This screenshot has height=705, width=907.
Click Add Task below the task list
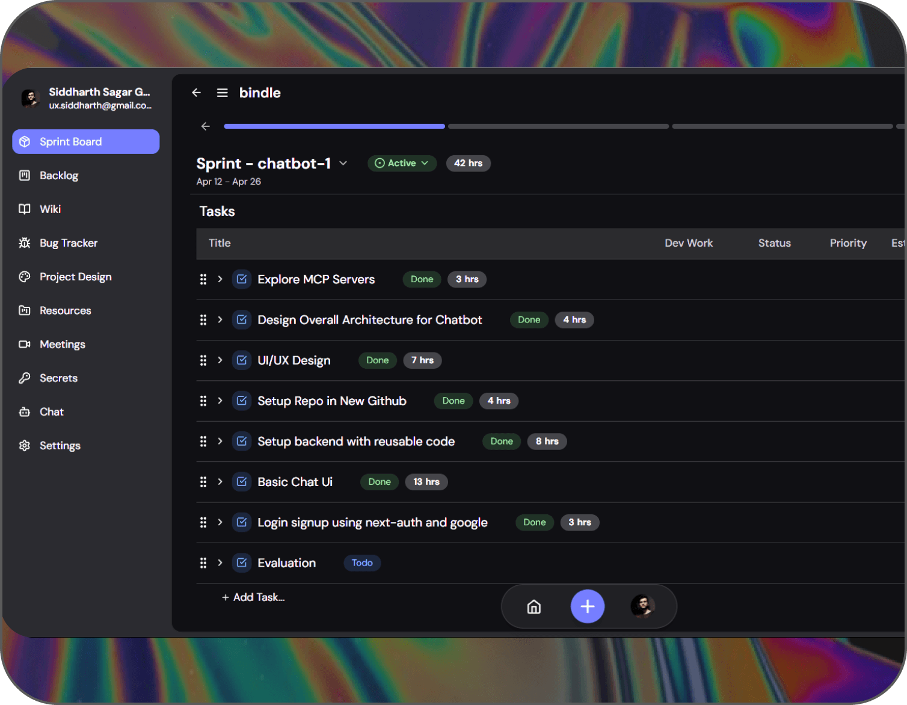(253, 597)
